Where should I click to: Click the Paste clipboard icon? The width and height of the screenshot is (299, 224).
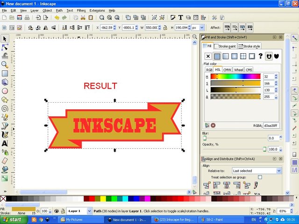[x=91, y=18]
